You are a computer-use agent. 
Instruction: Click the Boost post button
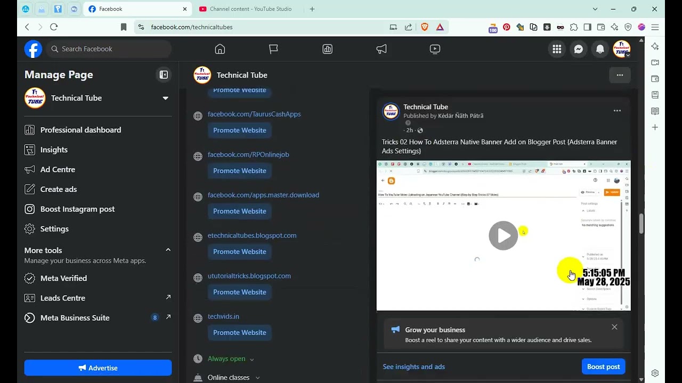coord(603,367)
